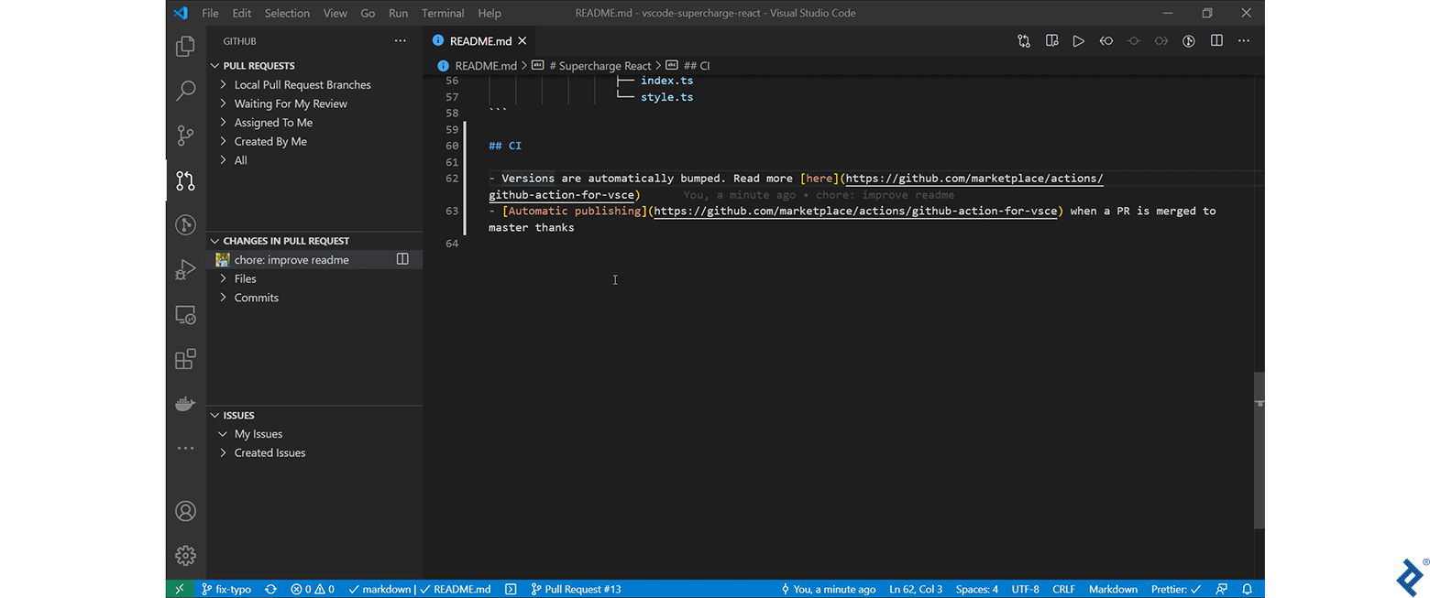Collapse the Issues section
The width and height of the screenshot is (1430, 598).
[x=314, y=415]
